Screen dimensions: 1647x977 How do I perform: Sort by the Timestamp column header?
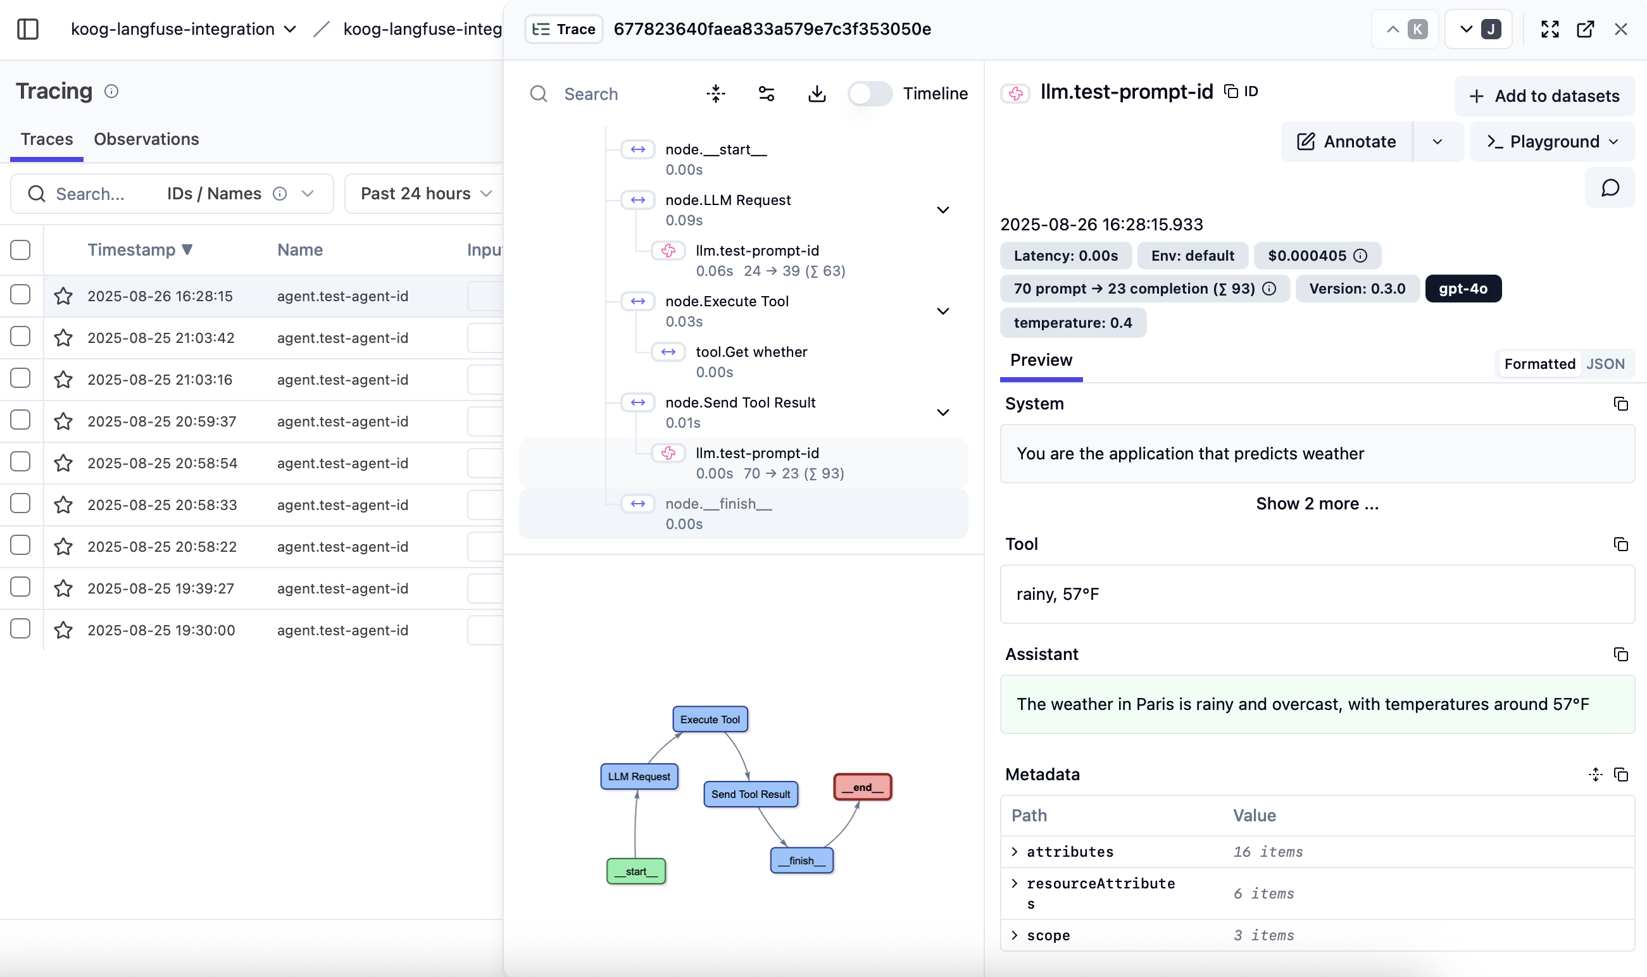point(140,249)
